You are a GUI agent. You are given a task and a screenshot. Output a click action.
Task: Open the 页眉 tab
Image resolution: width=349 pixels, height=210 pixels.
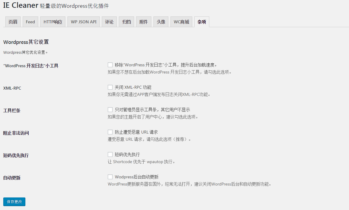pyautogui.click(x=13, y=22)
